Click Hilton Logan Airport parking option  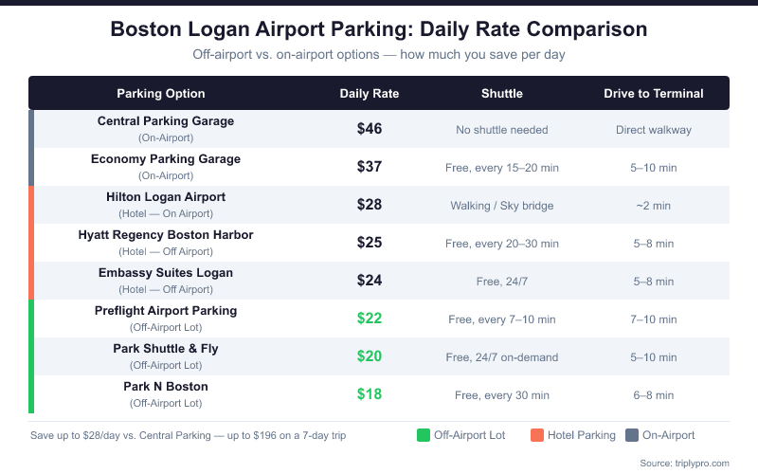coord(166,197)
